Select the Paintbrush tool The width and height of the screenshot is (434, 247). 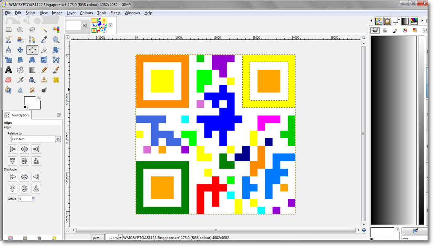[x=56, y=70]
